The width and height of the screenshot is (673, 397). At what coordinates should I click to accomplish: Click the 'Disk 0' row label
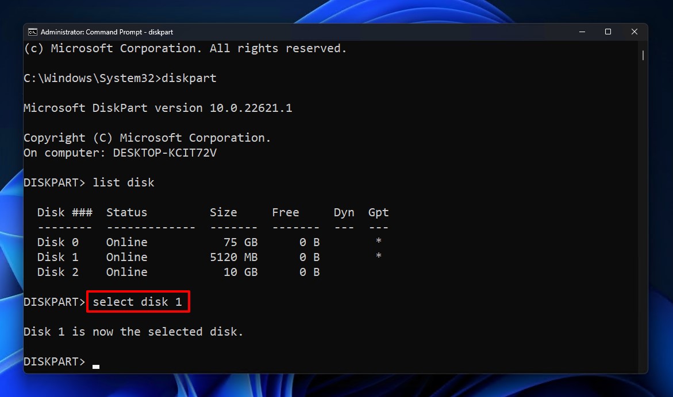57,242
